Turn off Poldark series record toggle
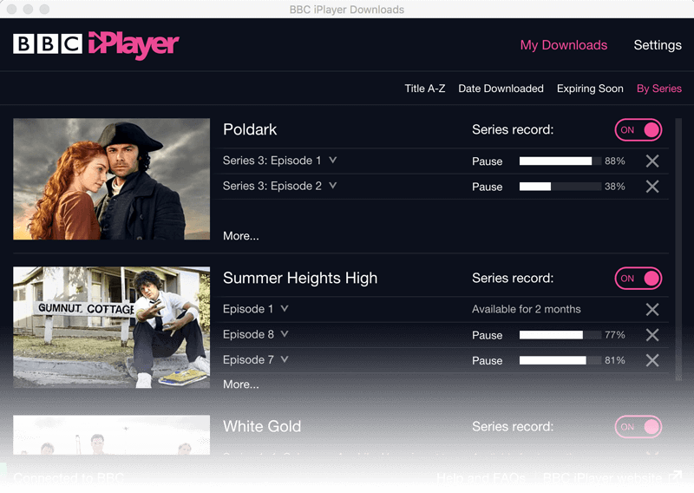The width and height of the screenshot is (694, 493). (x=638, y=130)
